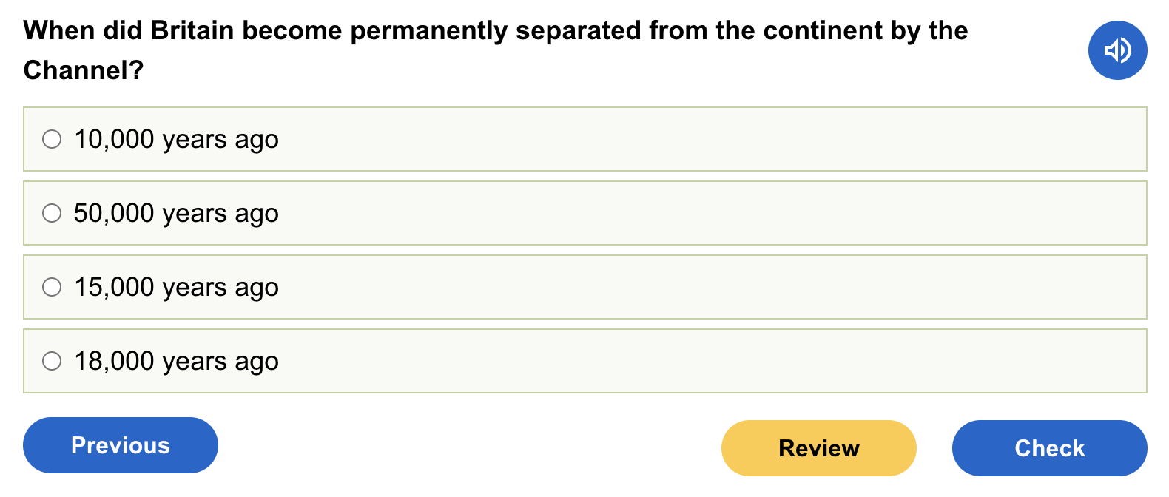Image resolution: width=1169 pixels, height=497 pixels.
Task: Select the 10,000 years ago radio button
Action: point(52,139)
